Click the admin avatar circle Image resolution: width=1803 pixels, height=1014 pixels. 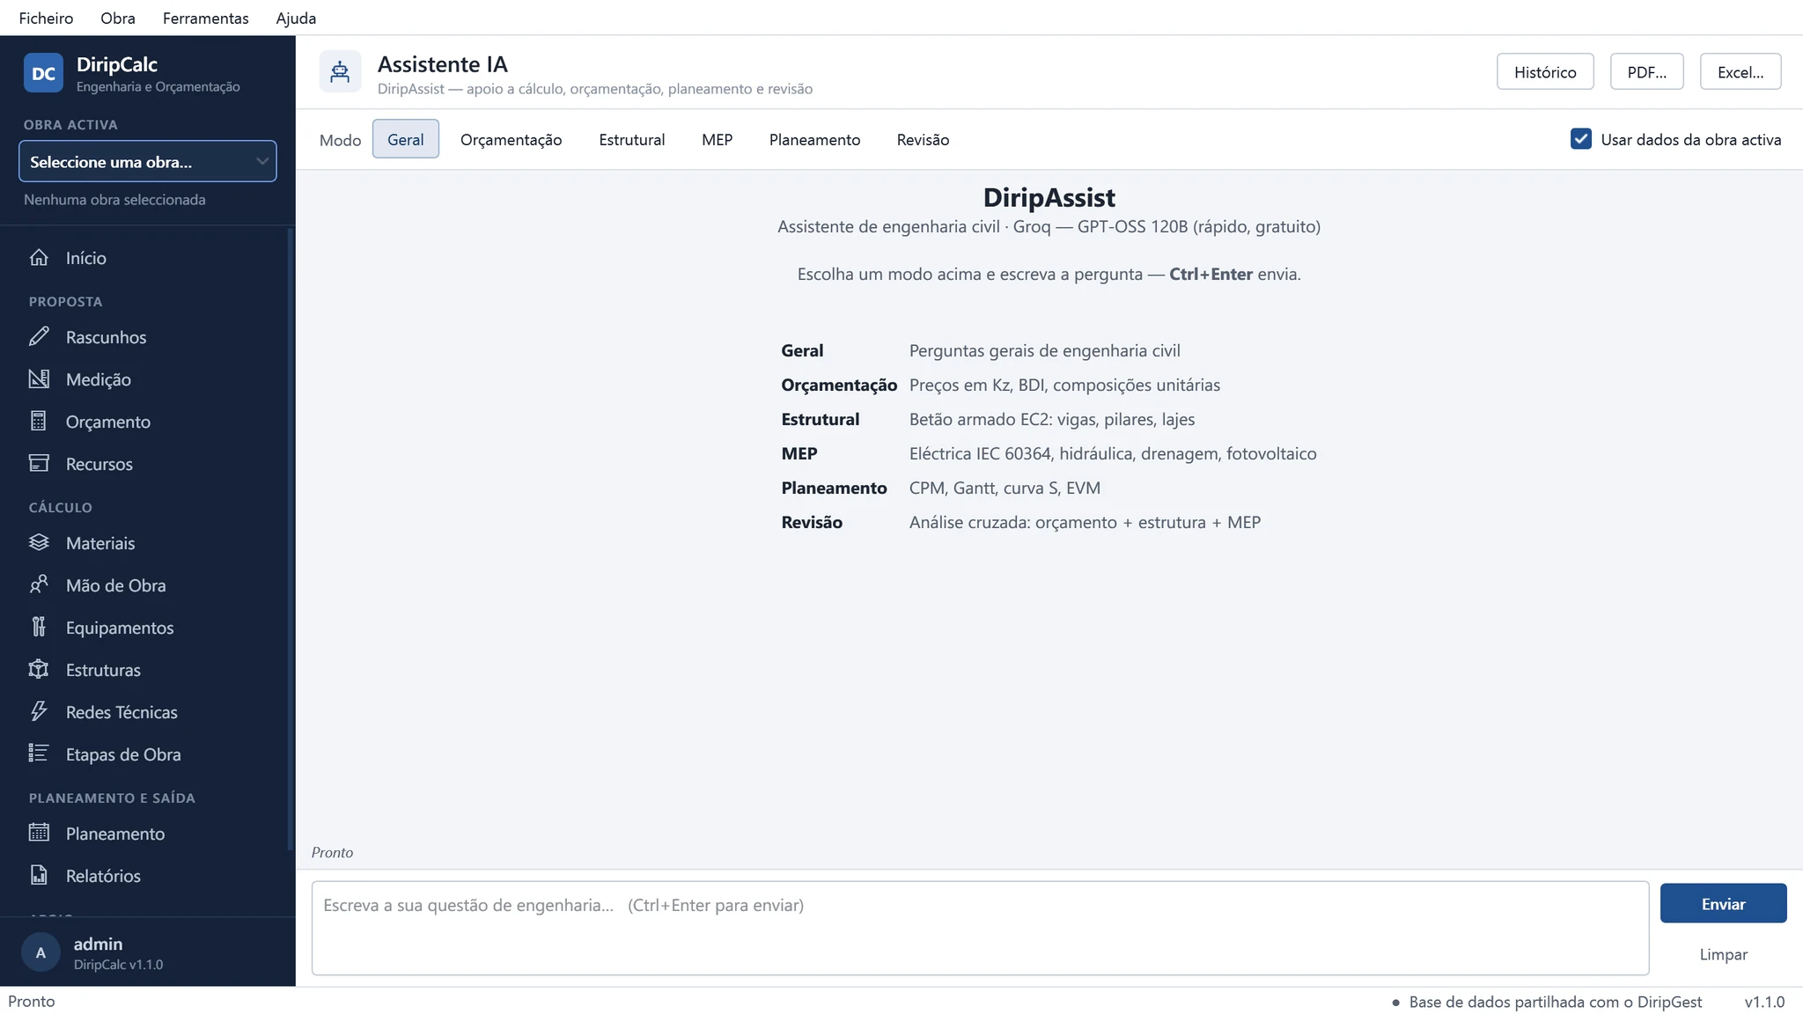pos(40,952)
